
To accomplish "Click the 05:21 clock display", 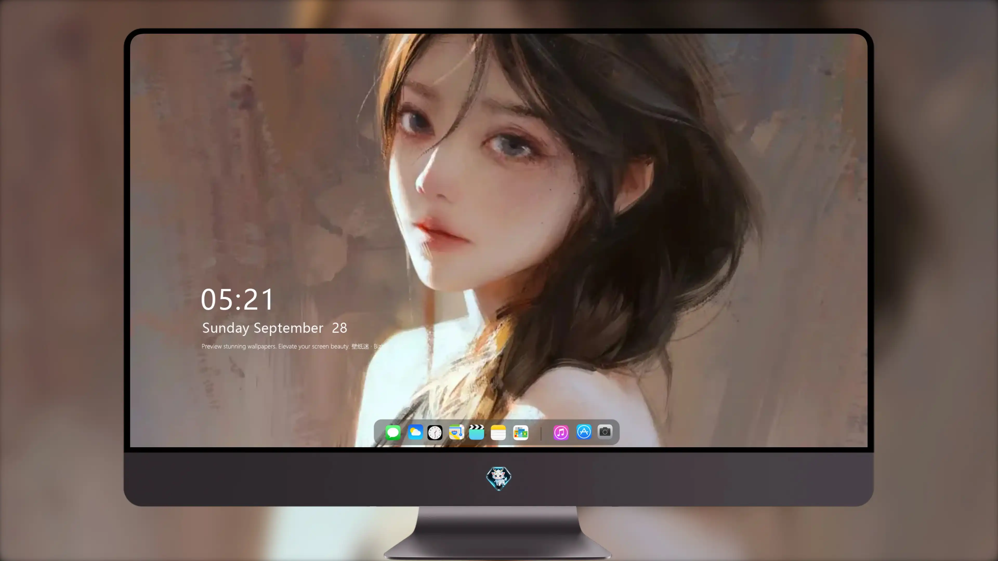I will [237, 300].
